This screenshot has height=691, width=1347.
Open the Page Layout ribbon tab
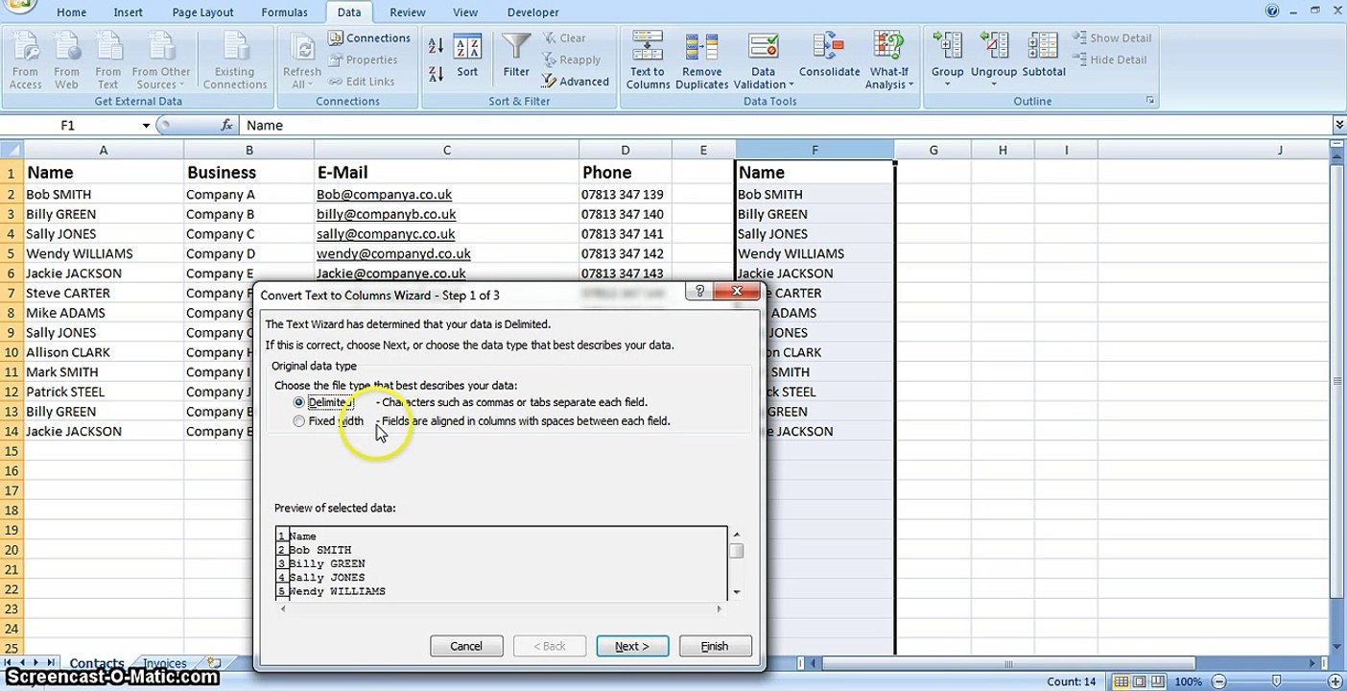(x=202, y=12)
